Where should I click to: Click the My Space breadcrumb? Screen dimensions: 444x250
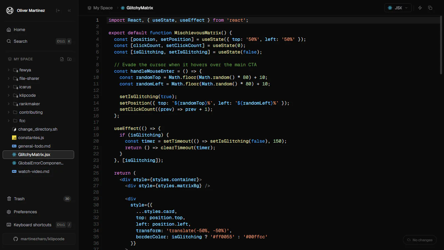(103, 8)
